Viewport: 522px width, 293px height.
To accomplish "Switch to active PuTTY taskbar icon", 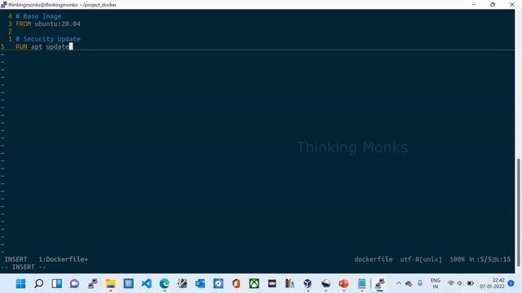I will pyautogui.click(x=380, y=284).
